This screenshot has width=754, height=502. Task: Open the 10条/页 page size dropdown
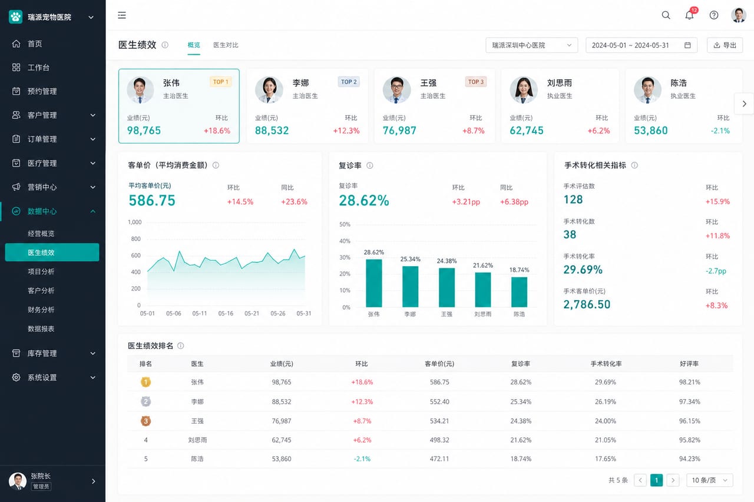(x=710, y=480)
